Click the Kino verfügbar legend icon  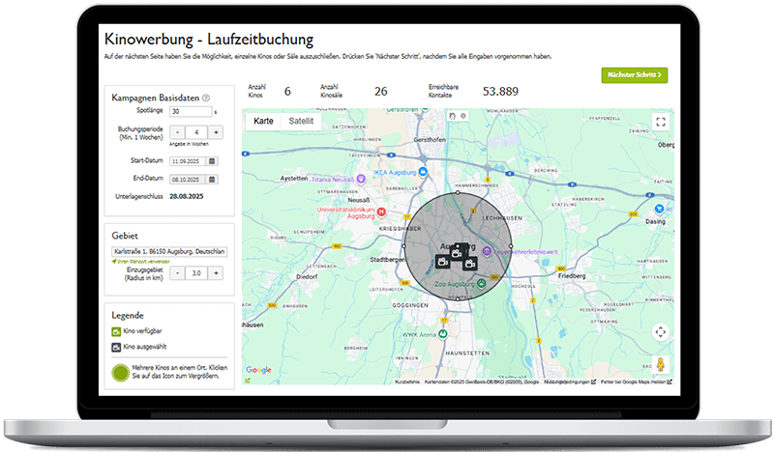(116, 331)
